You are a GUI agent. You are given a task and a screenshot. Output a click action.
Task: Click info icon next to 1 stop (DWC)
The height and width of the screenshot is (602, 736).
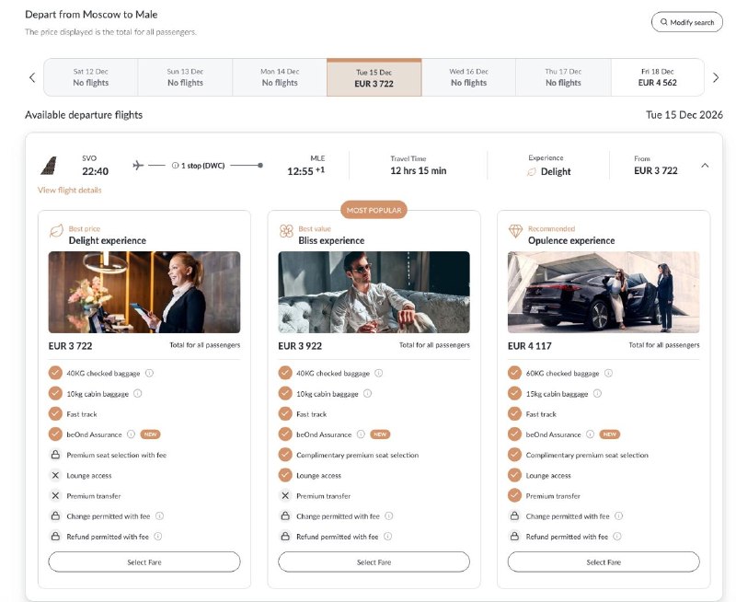pyautogui.click(x=176, y=166)
